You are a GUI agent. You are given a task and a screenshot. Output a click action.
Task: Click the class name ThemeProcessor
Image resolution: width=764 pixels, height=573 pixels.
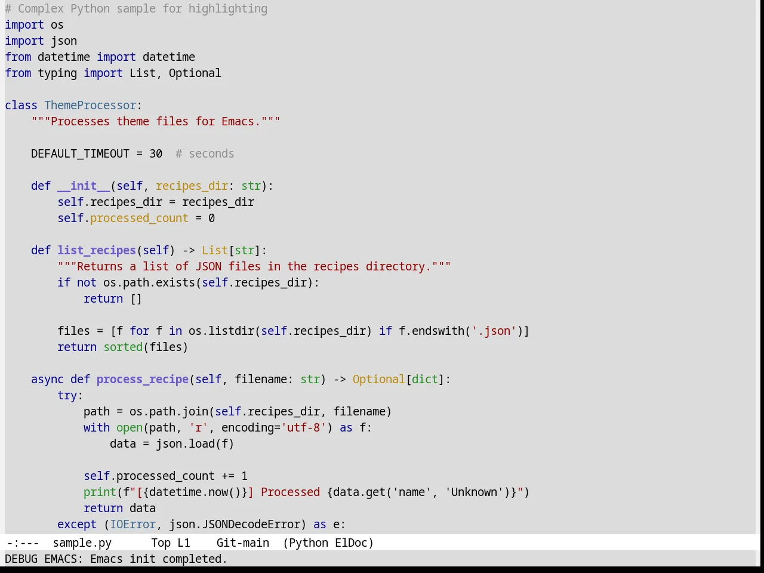90,105
